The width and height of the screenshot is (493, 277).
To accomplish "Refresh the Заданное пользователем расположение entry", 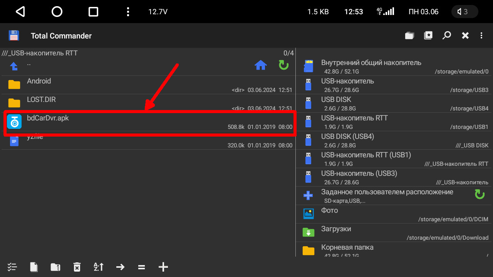I will [480, 194].
